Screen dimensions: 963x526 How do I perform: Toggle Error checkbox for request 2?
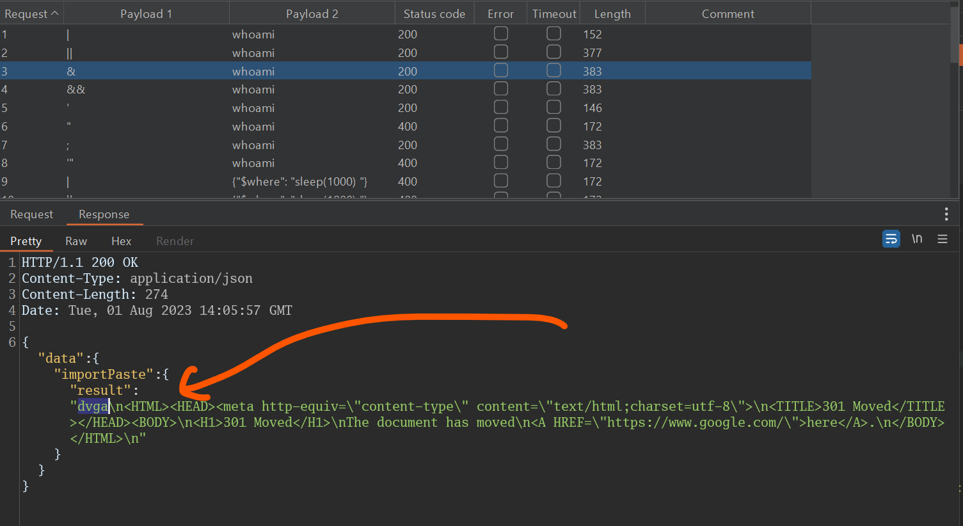pyautogui.click(x=501, y=52)
